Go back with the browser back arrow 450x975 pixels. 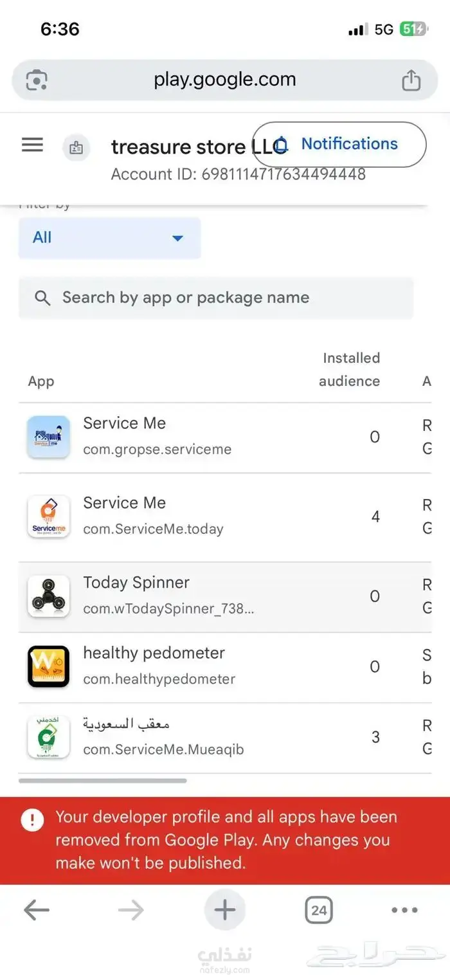point(37,909)
